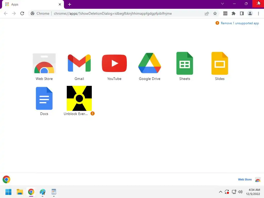Launch the Gmail app

(x=79, y=63)
